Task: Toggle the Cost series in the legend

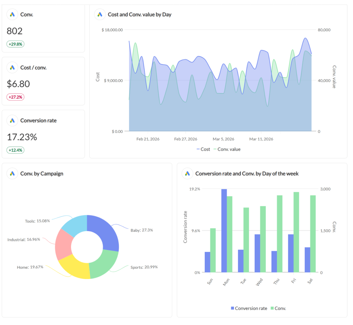Action: [203, 149]
